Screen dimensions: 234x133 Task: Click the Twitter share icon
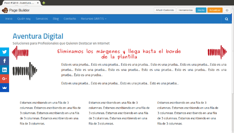(x=4, y=52)
